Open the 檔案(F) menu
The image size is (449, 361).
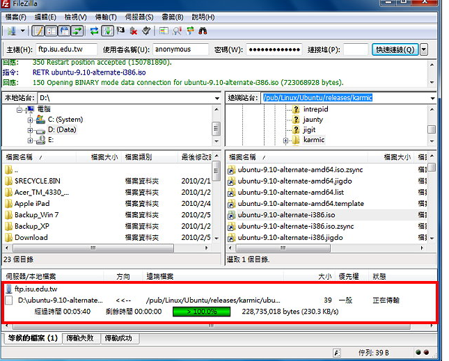pyautogui.click(x=16, y=17)
